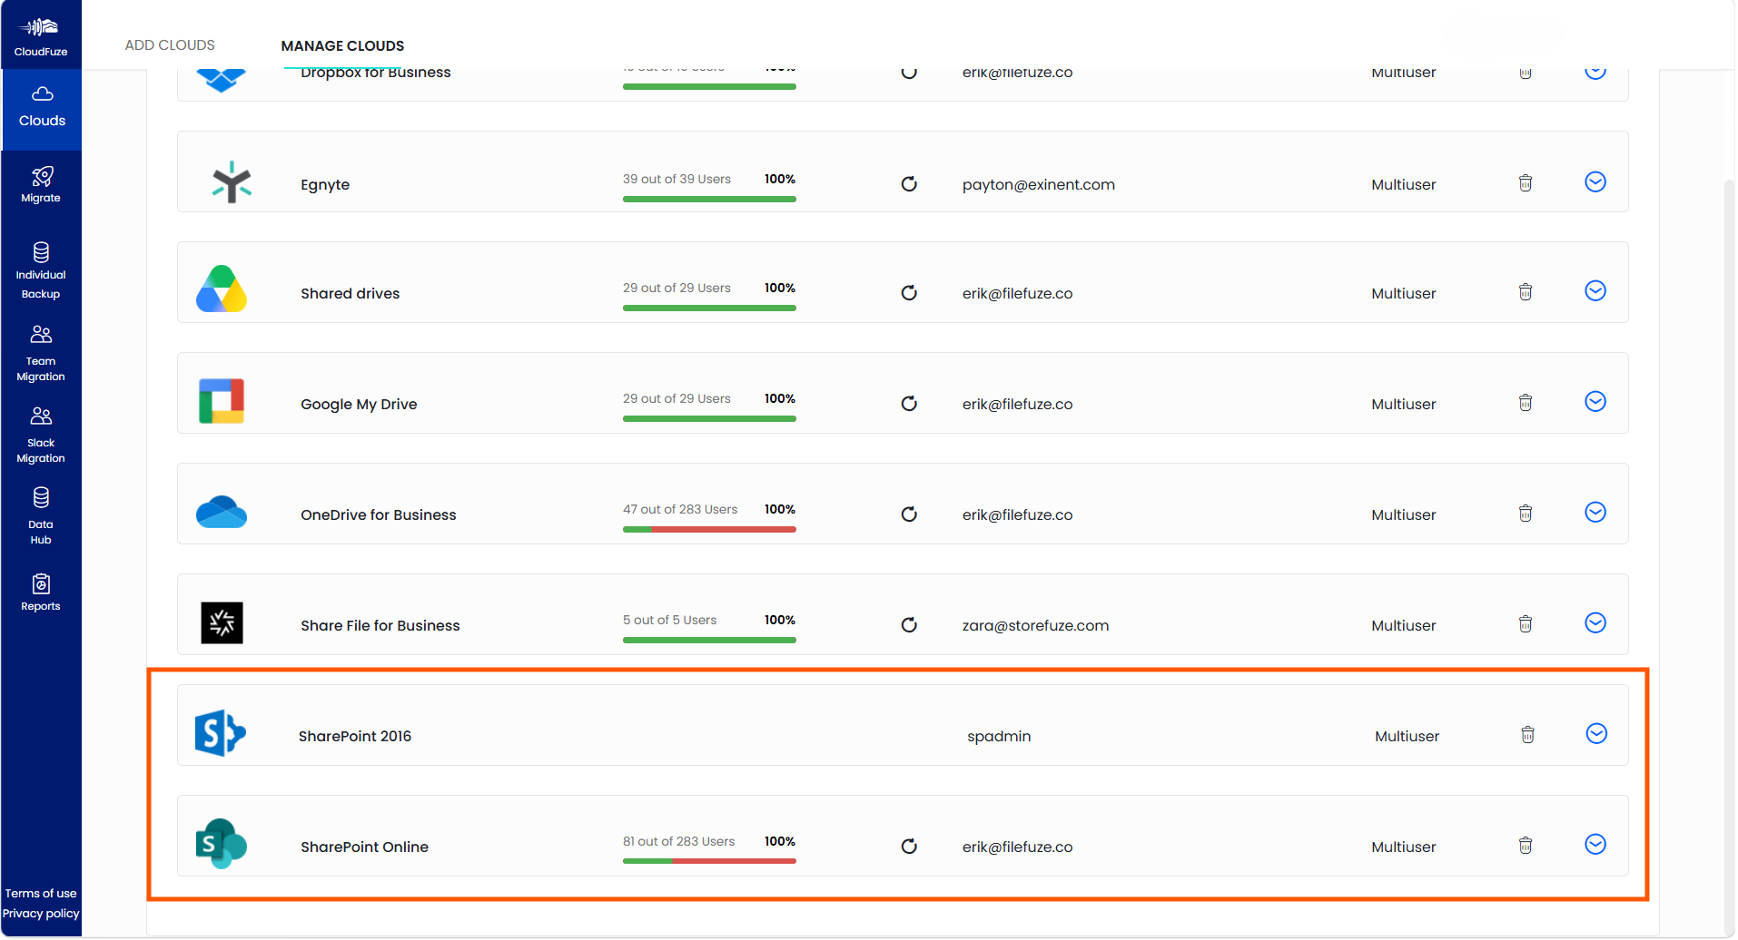Viewport: 1738px width, 940px height.
Task: Open the Terms of use link
Action: click(x=41, y=894)
